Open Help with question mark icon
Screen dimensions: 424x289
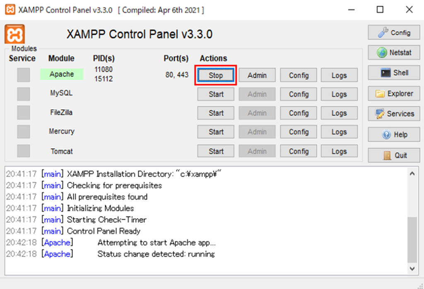click(x=394, y=135)
